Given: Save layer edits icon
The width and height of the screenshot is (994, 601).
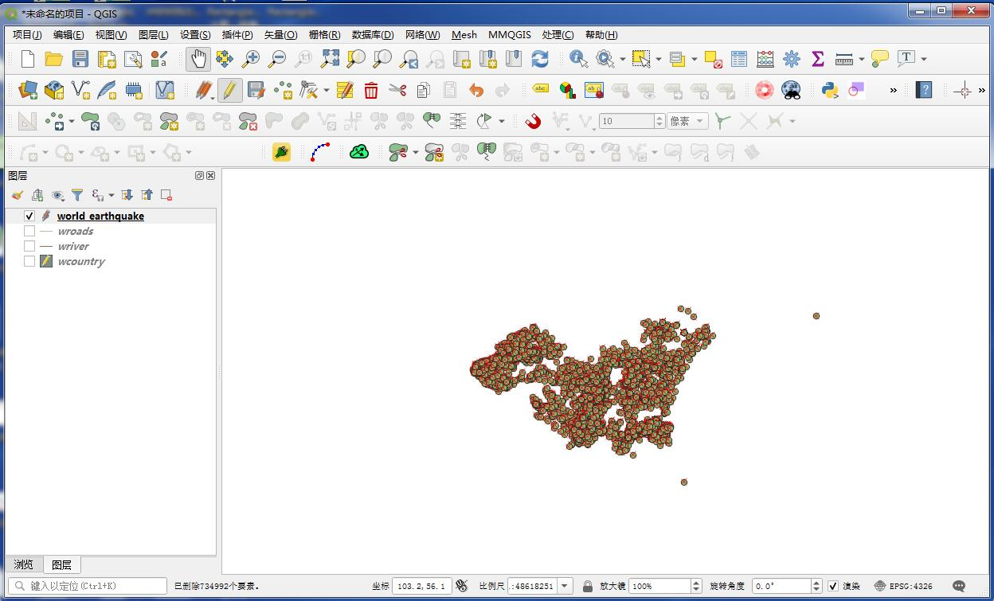Looking at the screenshot, I should click(x=256, y=90).
